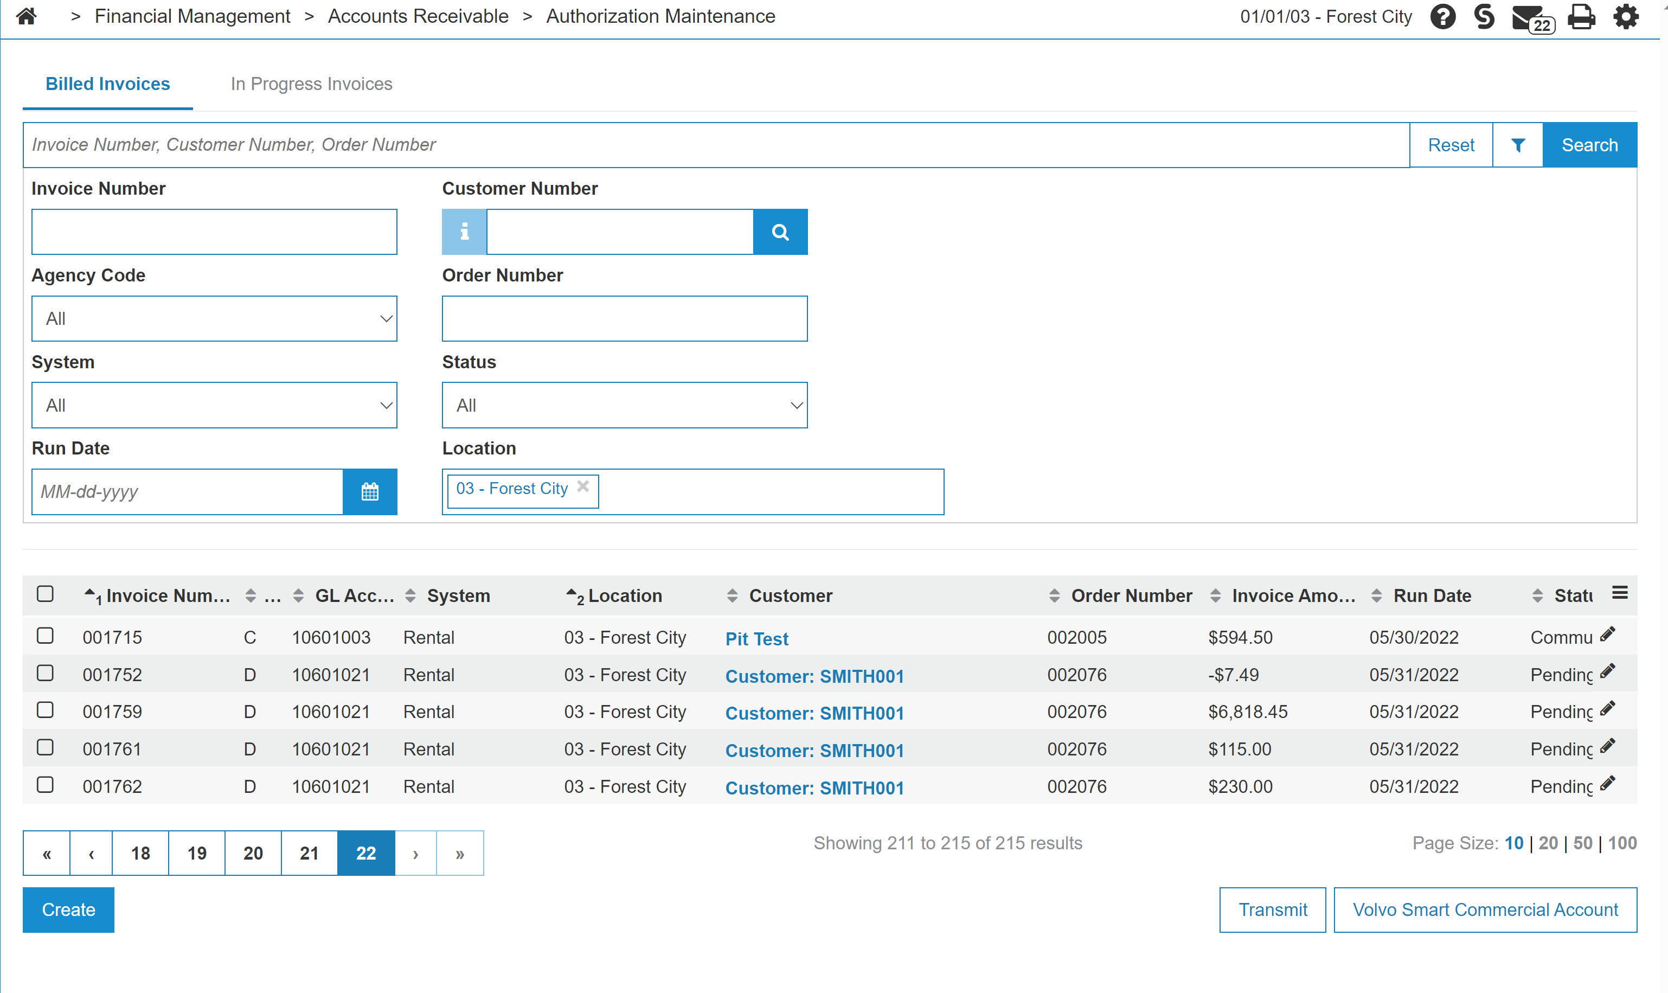The width and height of the screenshot is (1668, 993).
Task: Set page size to 20
Action: pyautogui.click(x=1548, y=843)
